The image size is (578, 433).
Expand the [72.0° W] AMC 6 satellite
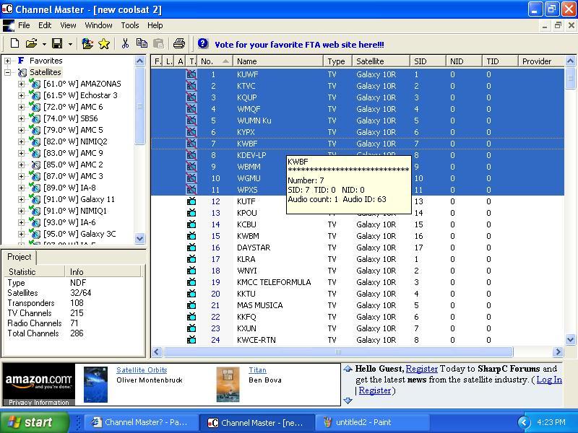21,107
